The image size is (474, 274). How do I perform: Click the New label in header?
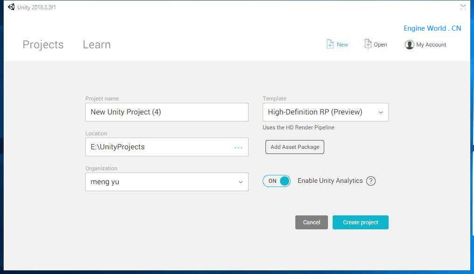click(342, 45)
